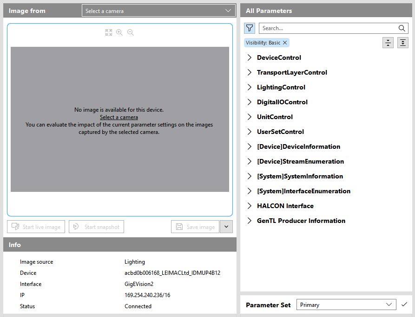Viewport: 415px width, 317px height.
Task: Click the Parameter Set checkmark icon
Action: (x=404, y=304)
